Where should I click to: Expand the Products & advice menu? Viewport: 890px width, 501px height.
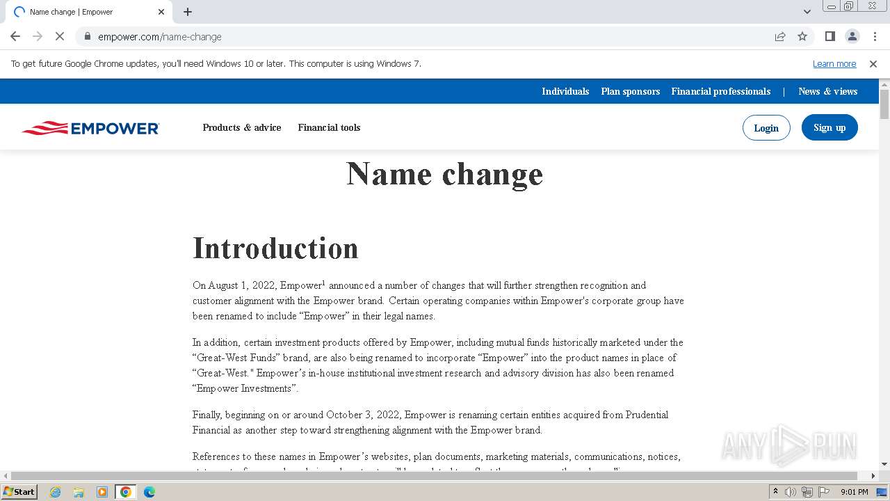(x=242, y=127)
